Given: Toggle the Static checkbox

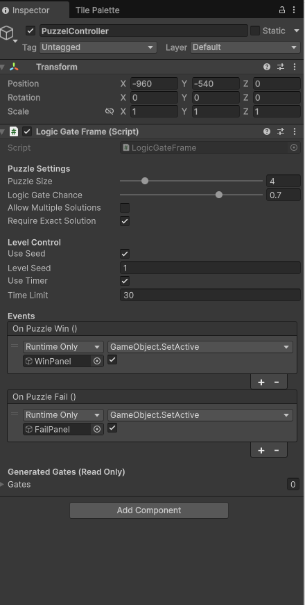Looking at the screenshot, I should pyautogui.click(x=255, y=31).
